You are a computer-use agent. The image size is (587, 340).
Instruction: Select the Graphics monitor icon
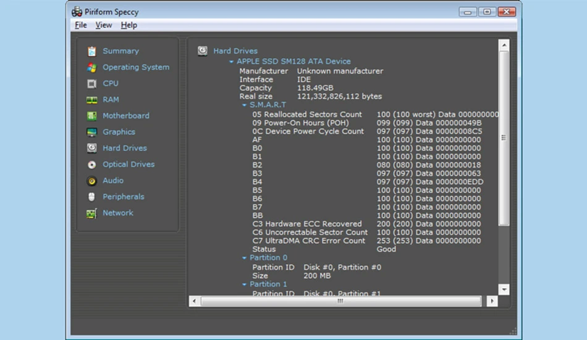coord(91,132)
